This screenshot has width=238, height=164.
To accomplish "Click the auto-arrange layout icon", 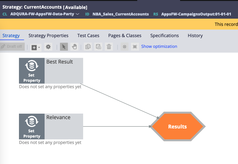I will [125, 47].
